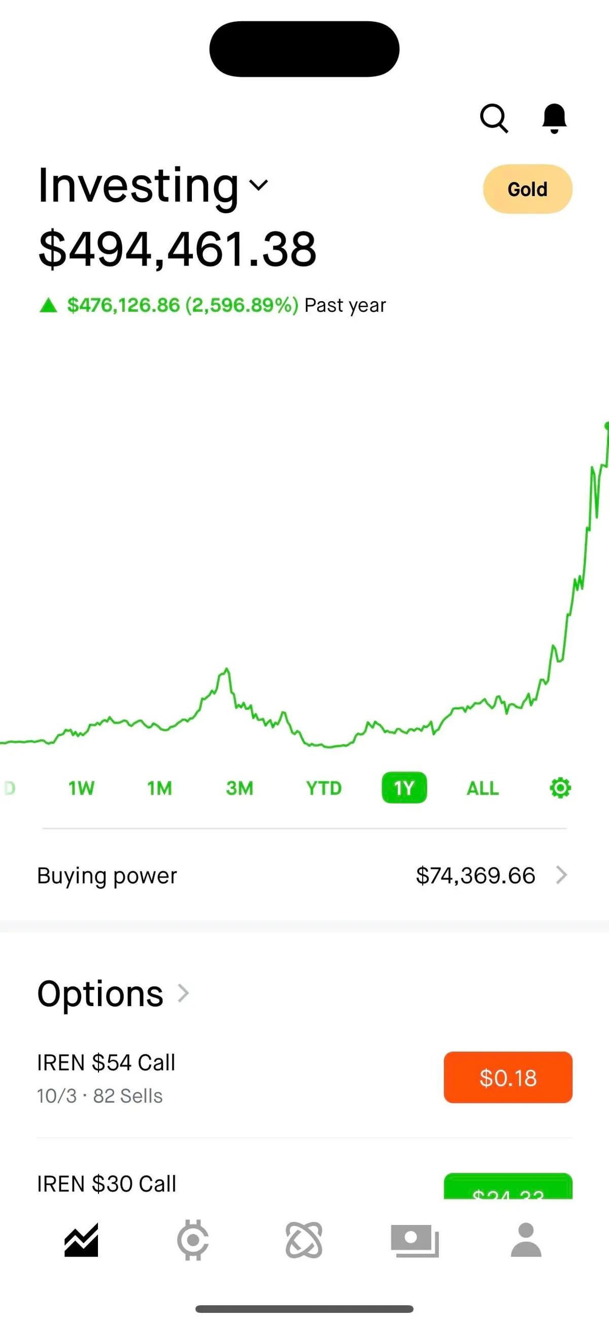
Task: Open notifications via the bell icon
Action: point(554,119)
